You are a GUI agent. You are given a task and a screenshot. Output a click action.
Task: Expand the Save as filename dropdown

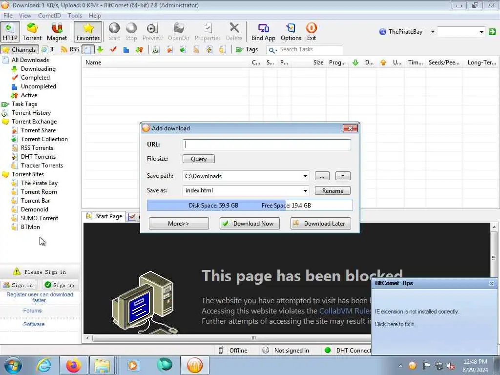305,191
